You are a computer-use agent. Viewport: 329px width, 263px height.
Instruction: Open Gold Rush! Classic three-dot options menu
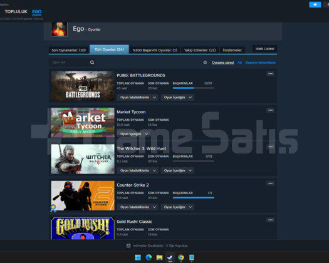[270, 220]
